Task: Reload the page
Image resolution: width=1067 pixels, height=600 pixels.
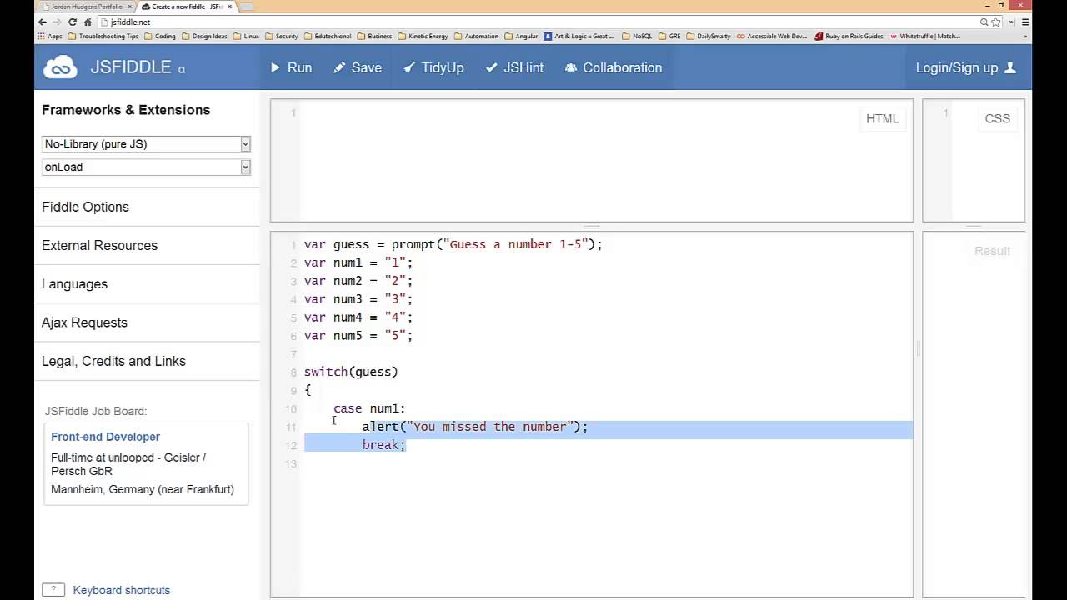Action: pyautogui.click(x=73, y=22)
